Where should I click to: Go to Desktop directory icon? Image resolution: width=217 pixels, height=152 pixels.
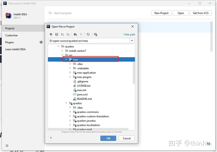pyautogui.click(x=57, y=34)
